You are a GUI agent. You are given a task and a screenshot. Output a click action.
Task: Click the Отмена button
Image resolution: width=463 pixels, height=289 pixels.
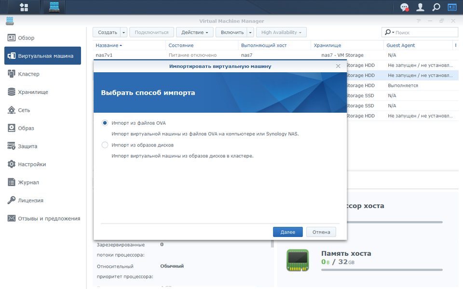321,232
